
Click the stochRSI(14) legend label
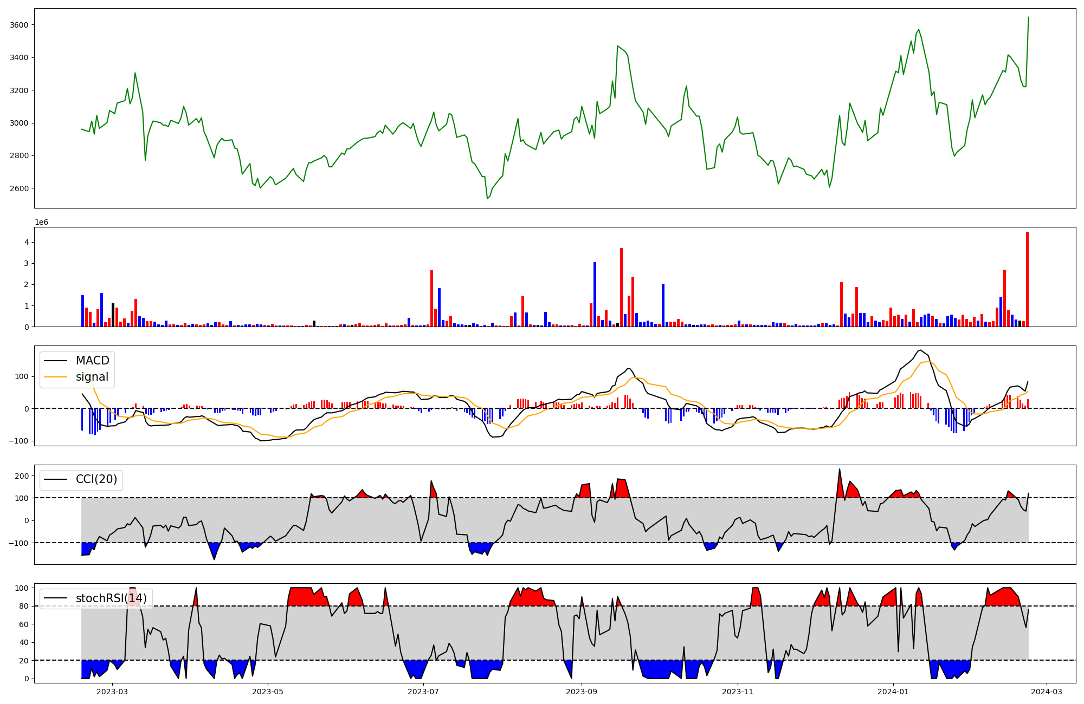[111, 598]
